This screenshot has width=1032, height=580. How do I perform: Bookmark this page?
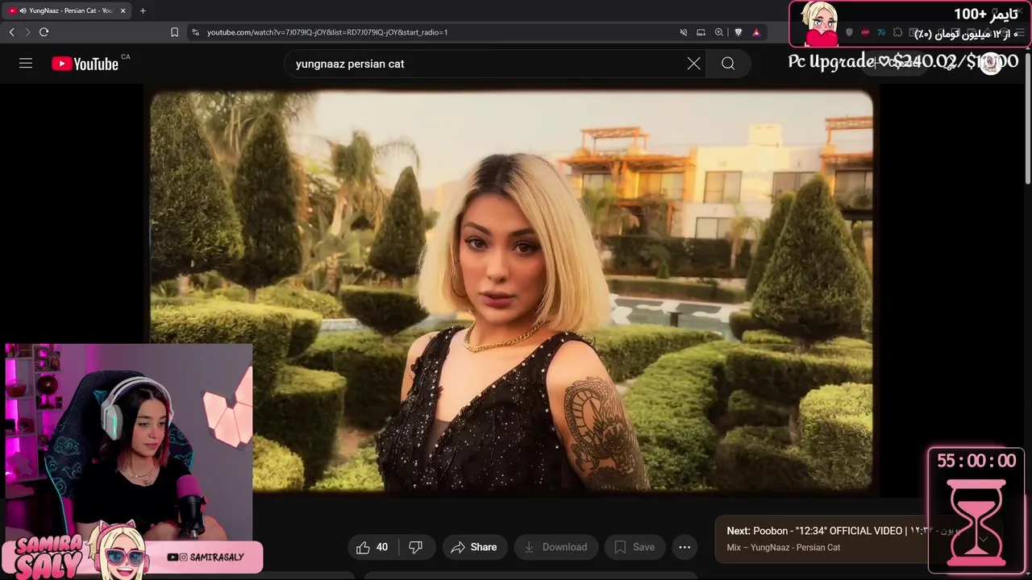tap(174, 32)
